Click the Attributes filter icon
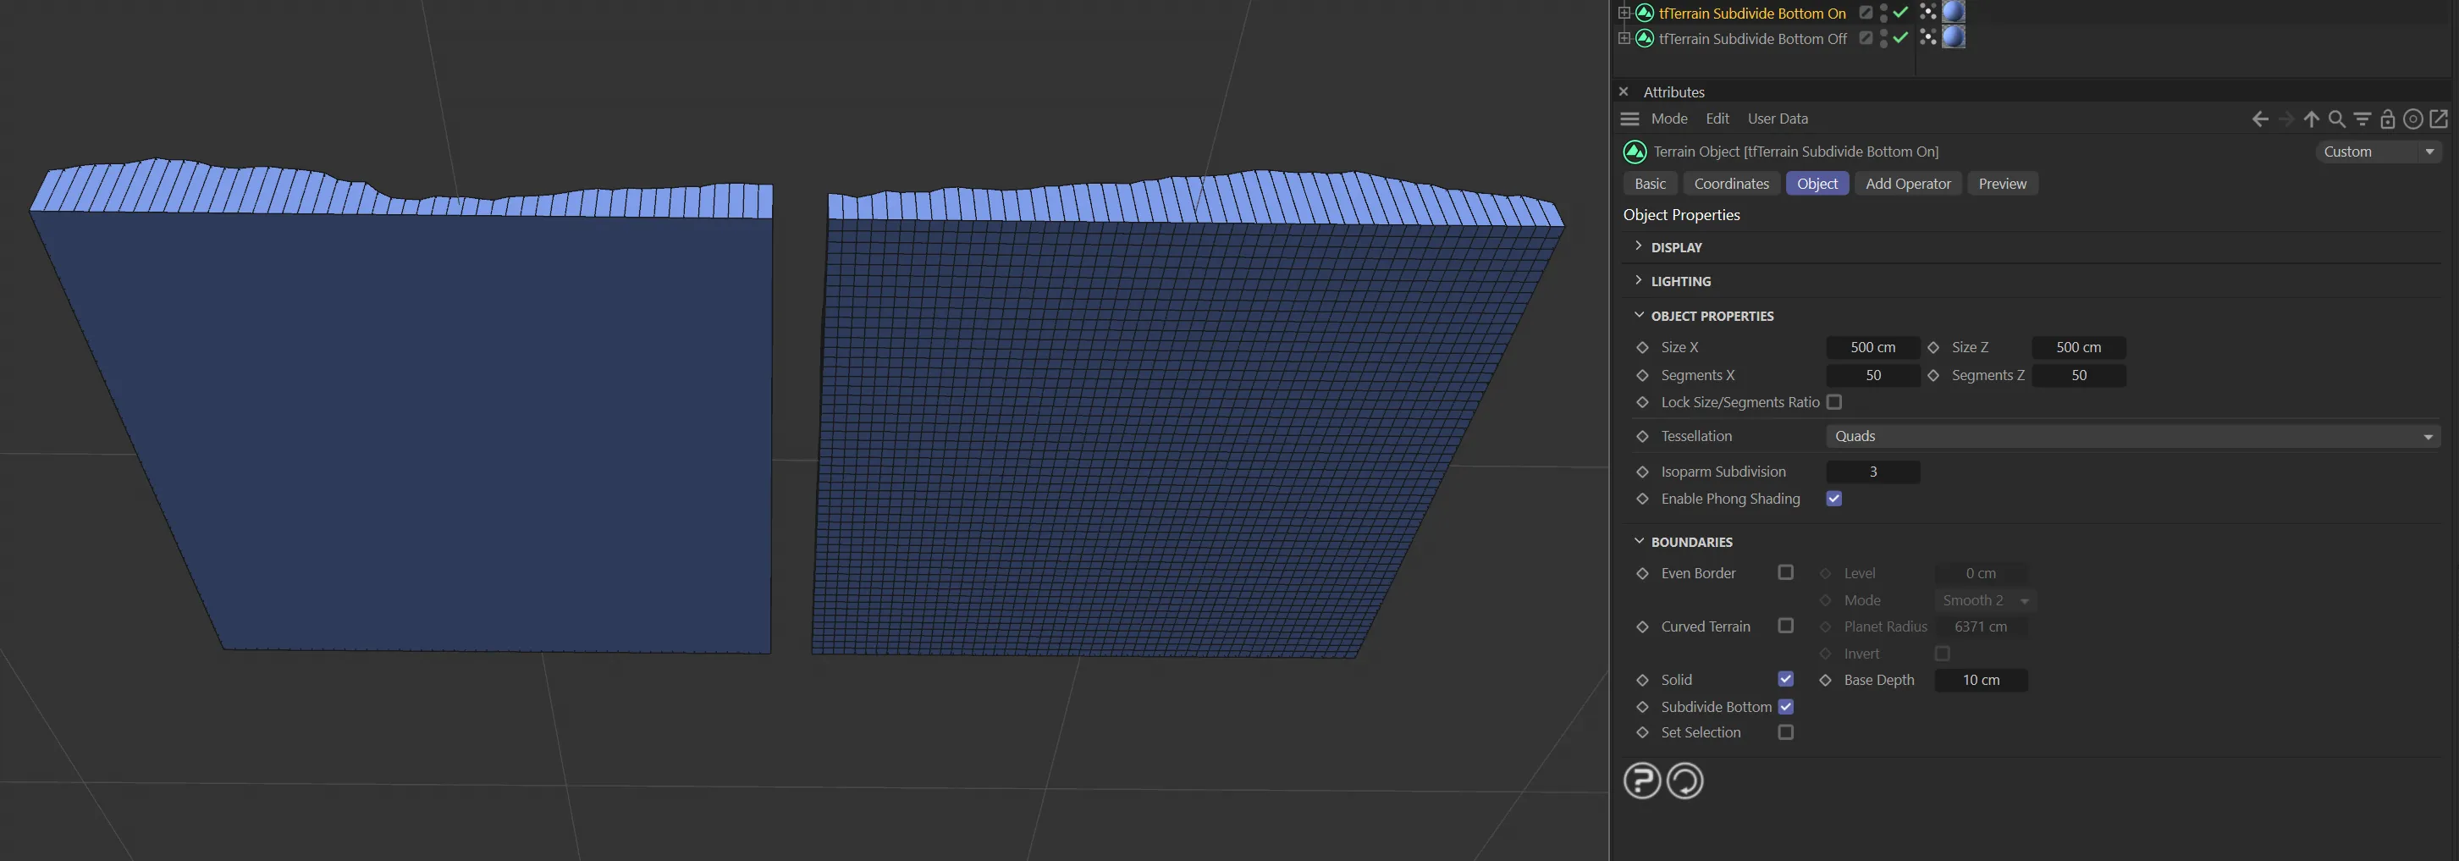This screenshot has height=861, width=2459. click(x=2362, y=119)
